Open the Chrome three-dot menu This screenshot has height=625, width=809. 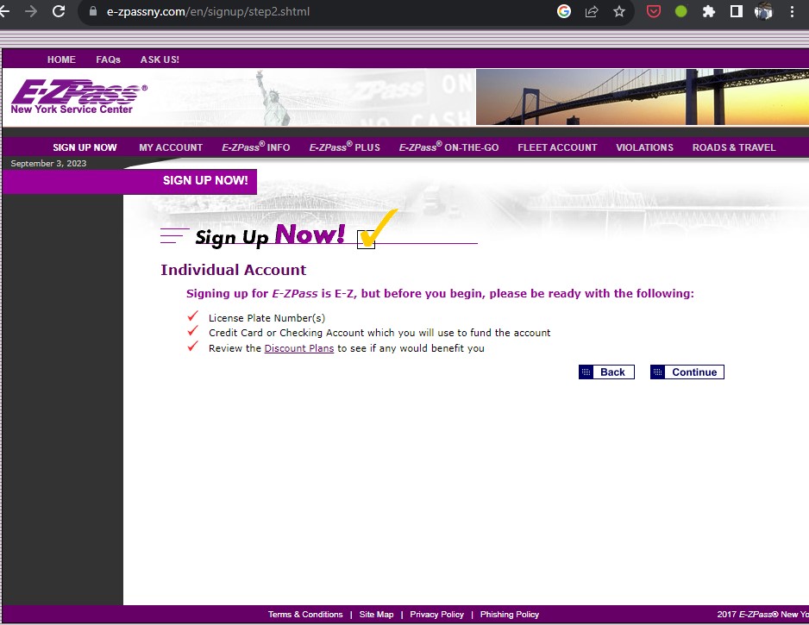tap(792, 11)
